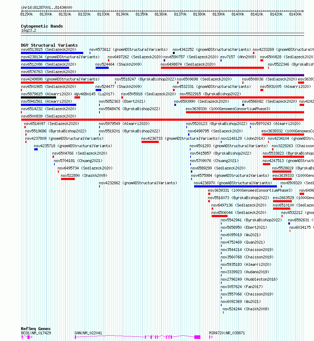Click the red bar of nsv4236733

(x=150, y=142)
